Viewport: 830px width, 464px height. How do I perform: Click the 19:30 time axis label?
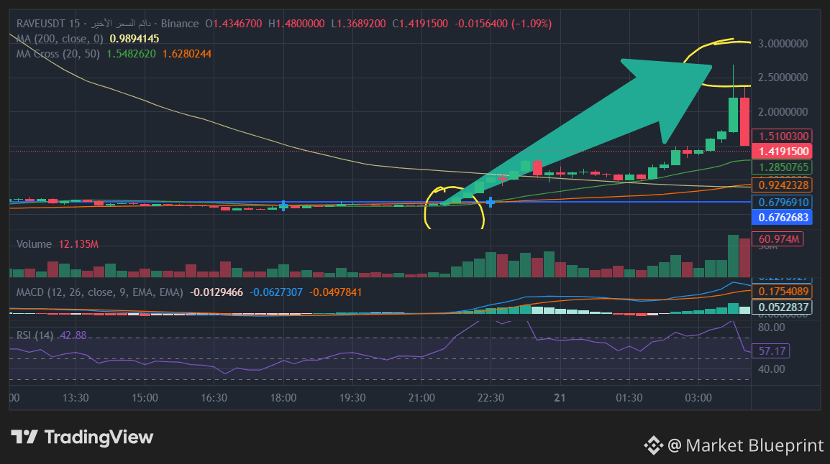point(352,398)
